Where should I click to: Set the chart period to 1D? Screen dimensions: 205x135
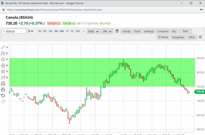point(39,31)
